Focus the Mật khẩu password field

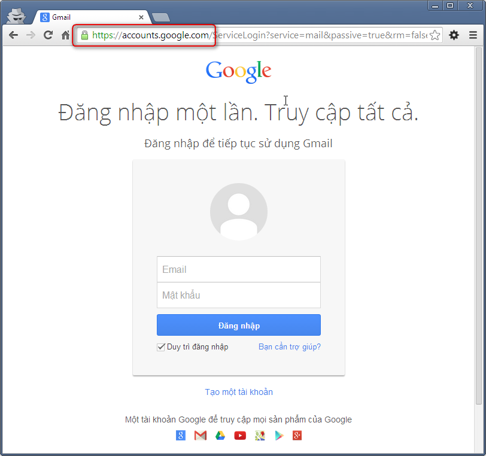pyautogui.click(x=239, y=295)
